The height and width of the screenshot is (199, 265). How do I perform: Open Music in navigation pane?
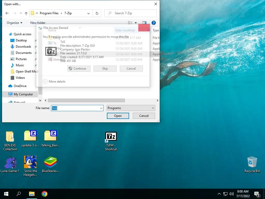tap(20, 65)
